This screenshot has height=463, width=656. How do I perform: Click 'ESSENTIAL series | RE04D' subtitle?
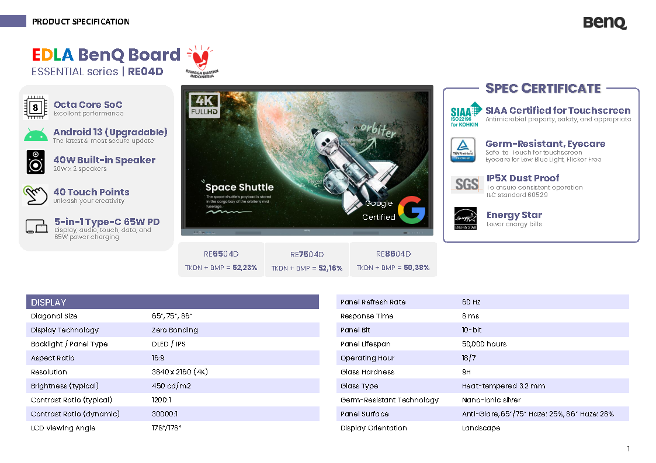click(97, 72)
